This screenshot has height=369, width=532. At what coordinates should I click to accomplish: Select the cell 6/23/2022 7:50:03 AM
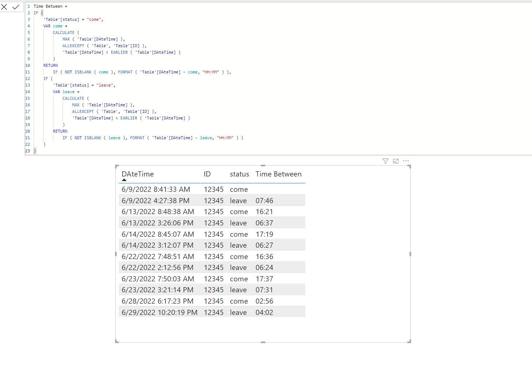[158, 279]
